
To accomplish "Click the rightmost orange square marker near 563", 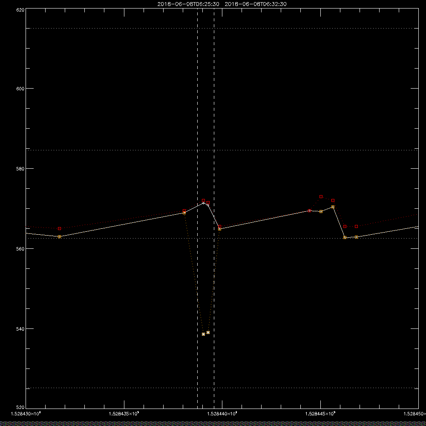I will coord(357,237).
